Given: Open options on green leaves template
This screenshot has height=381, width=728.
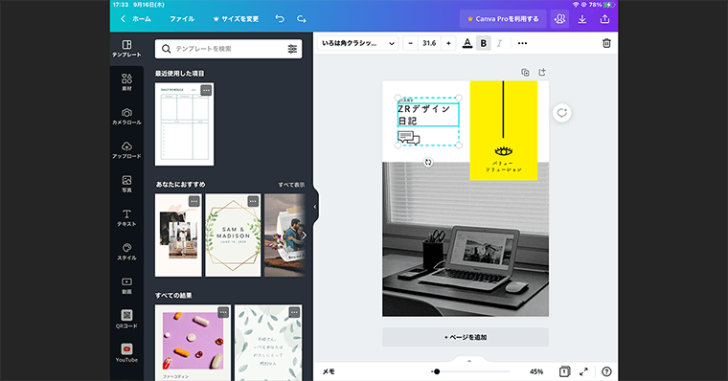Looking at the screenshot, I should 294,312.
